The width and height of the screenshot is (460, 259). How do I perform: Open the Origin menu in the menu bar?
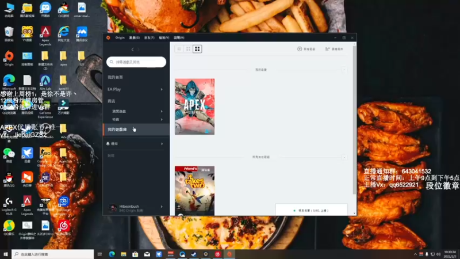(x=120, y=37)
